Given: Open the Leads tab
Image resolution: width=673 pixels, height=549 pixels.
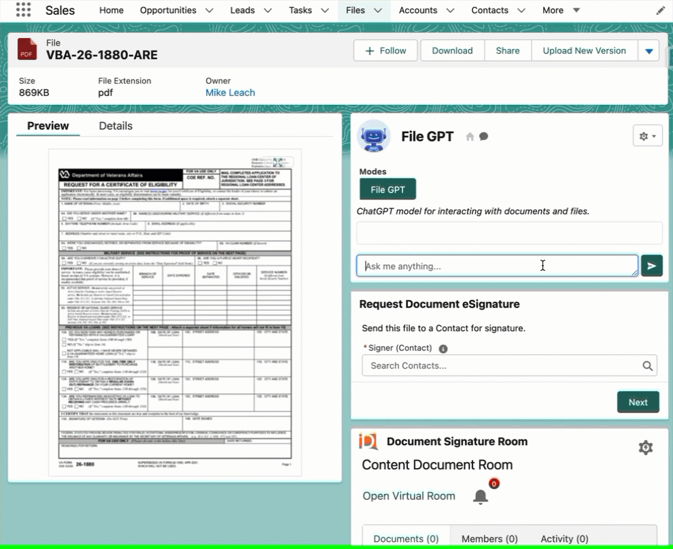Looking at the screenshot, I should (242, 10).
